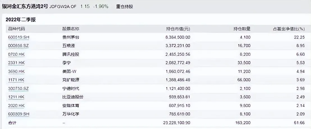The image size is (311, 129).
Task: Select stock name 腾讯控股
Action: pyautogui.click(x=71, y=54)
